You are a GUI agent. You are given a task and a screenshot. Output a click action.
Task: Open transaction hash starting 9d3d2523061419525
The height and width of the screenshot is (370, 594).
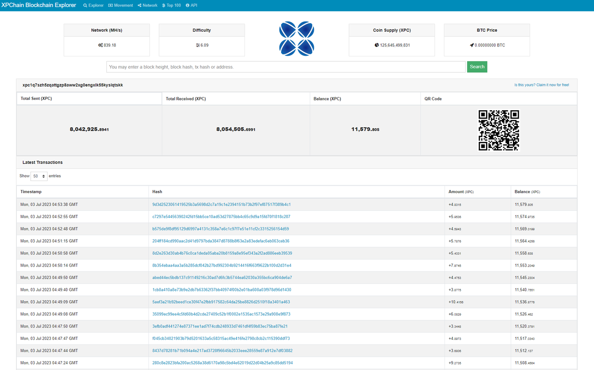(x=221, y=204)
